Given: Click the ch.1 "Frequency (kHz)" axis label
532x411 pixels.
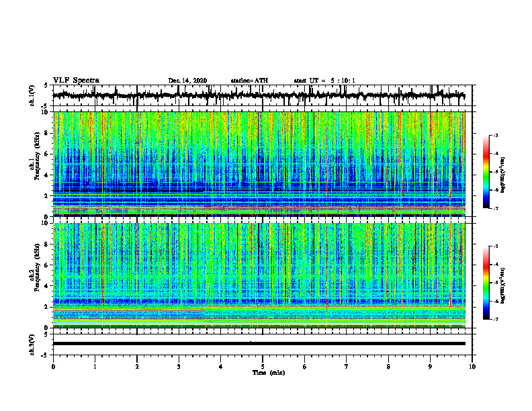Looking at the screenshot, I should (38, 156).
